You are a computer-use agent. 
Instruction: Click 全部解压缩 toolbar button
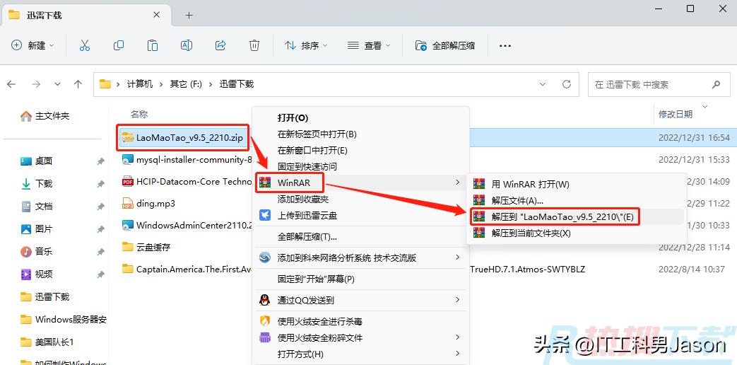(x=445, y=45)
